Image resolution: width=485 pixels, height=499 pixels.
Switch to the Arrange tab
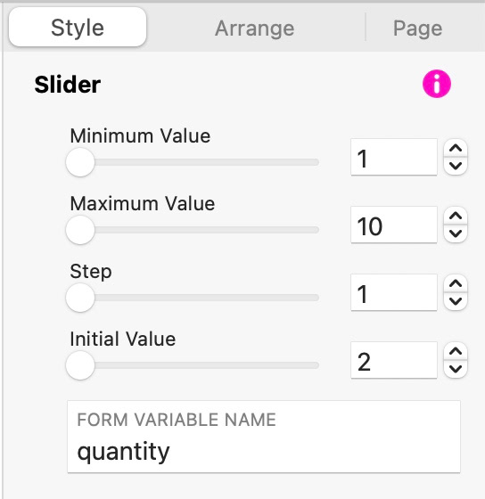(x=254, y=28)
